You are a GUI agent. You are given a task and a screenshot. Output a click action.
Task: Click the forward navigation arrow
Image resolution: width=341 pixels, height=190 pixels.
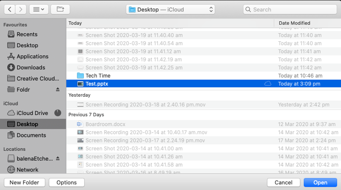[x=21, y=9]
